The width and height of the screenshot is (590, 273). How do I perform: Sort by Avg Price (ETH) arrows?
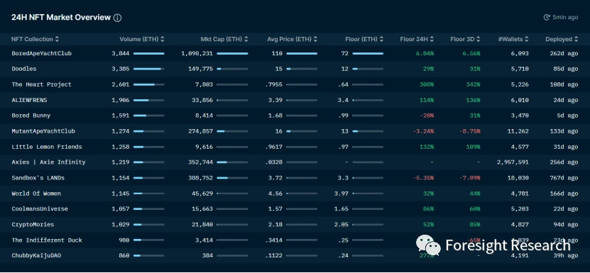tap(315, 39)
